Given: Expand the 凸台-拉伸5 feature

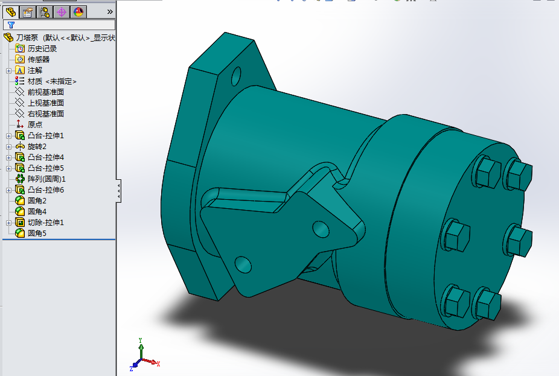Looking at the screenshot, I should (x=8, y=168).
